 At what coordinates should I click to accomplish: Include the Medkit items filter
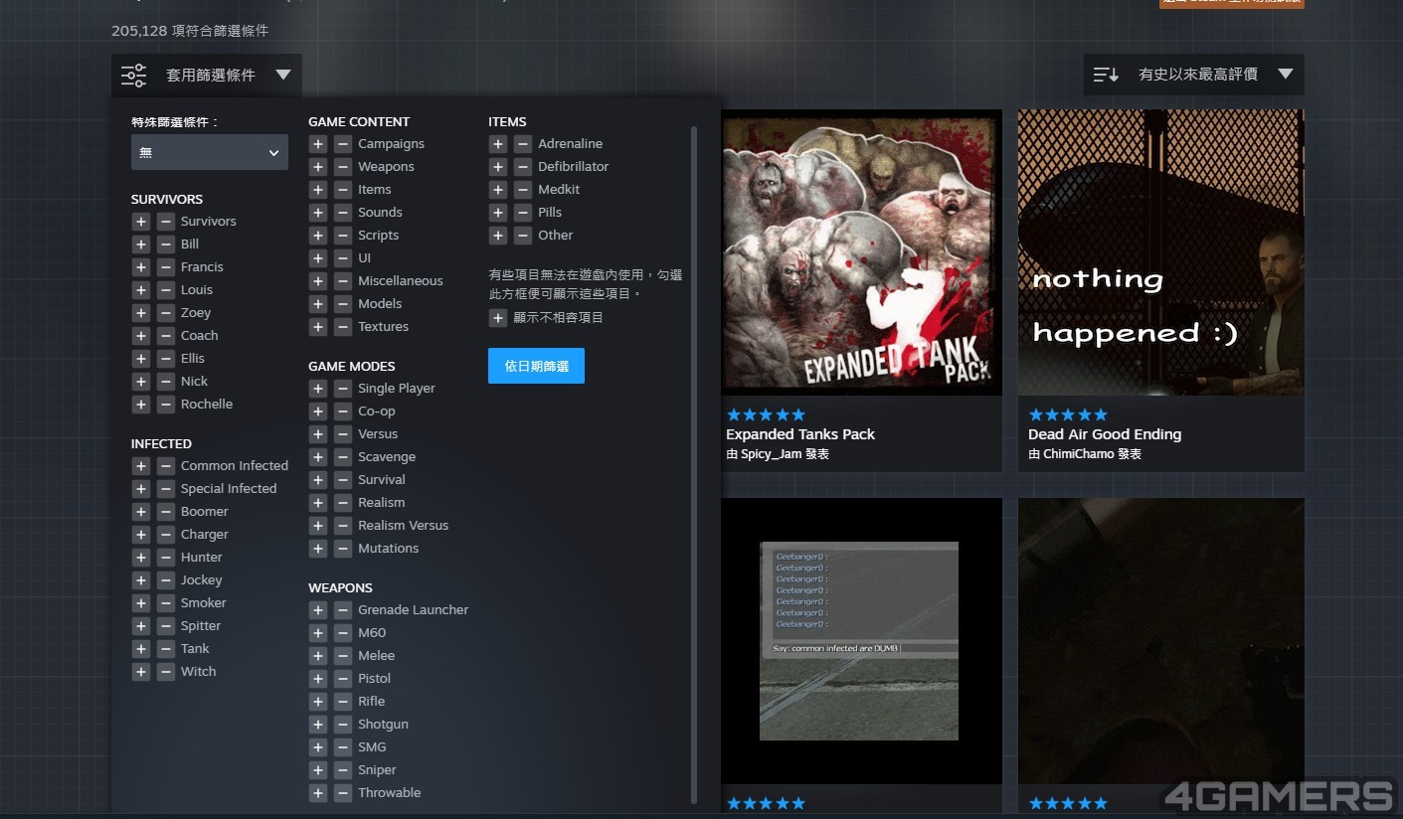point(497,190)
